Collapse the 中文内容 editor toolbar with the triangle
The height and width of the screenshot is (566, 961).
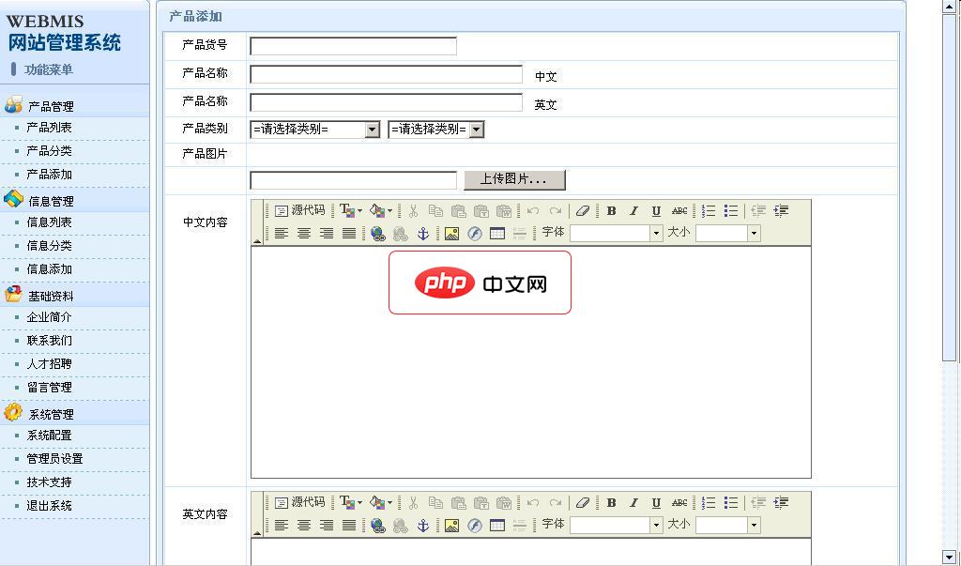(x=257, y=241)
